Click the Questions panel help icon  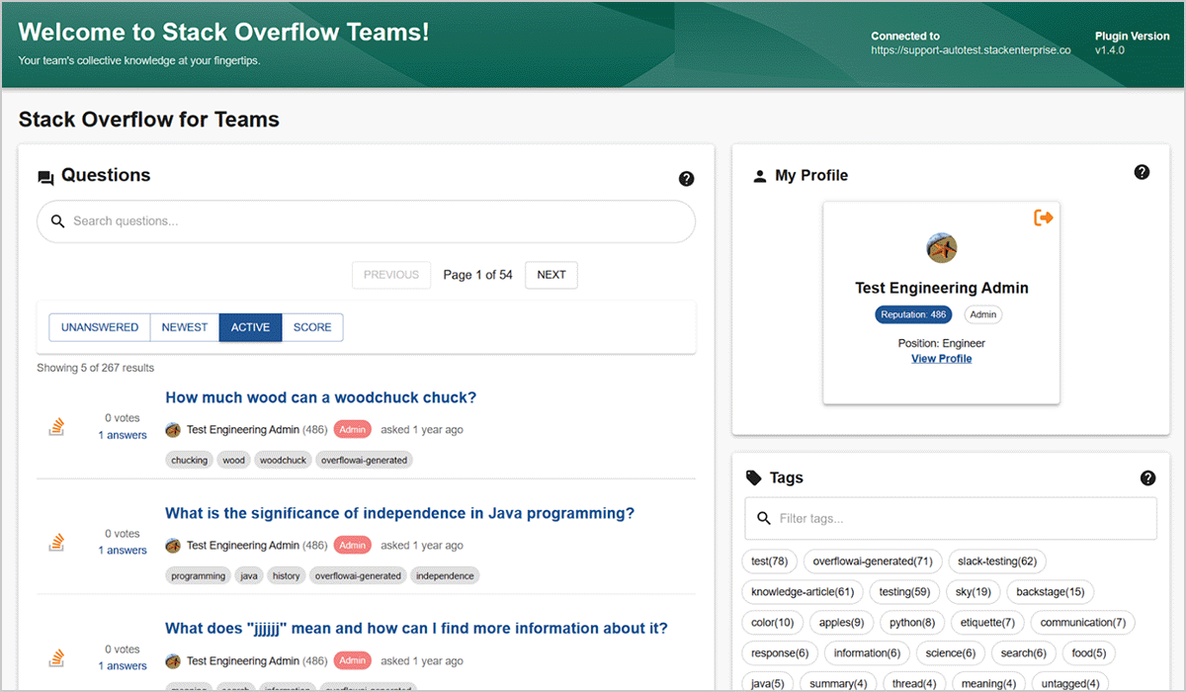point(686,179)
